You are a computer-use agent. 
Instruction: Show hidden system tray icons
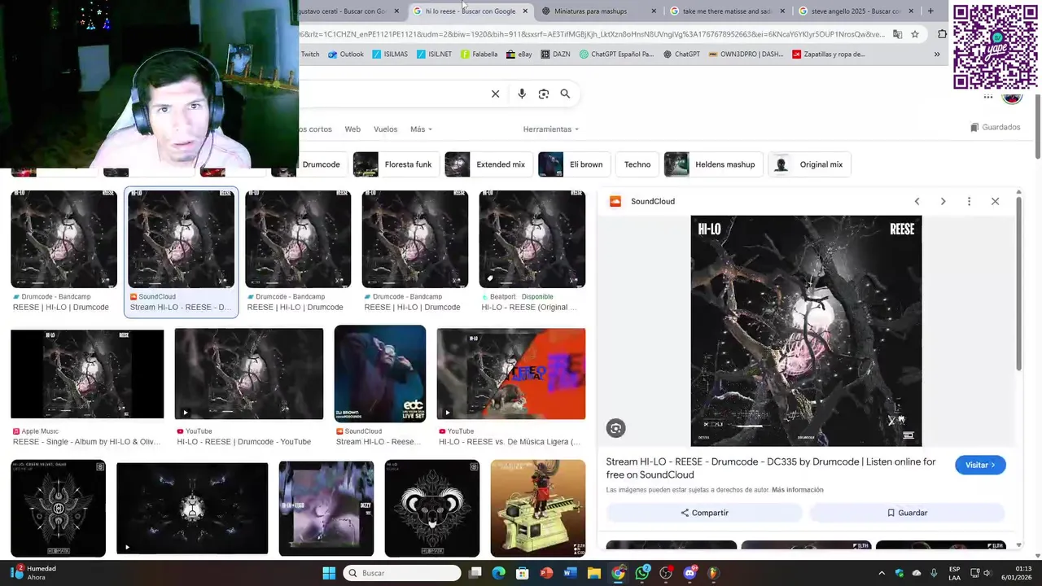coord(882,573)
